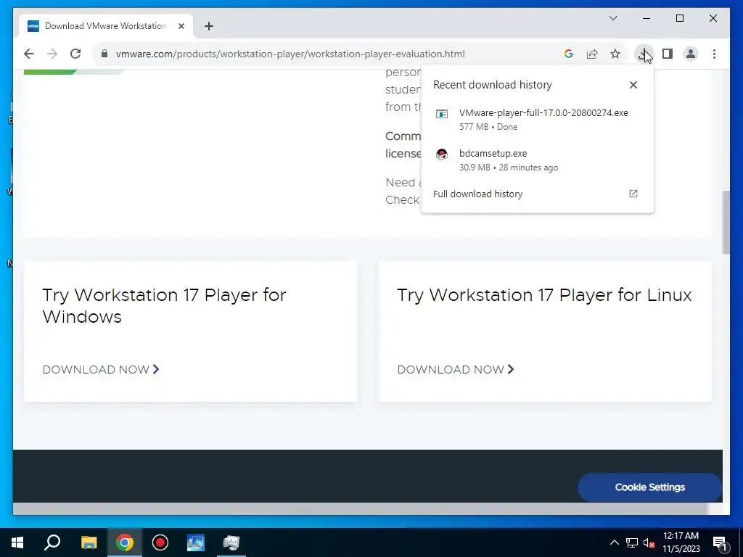This screenshot has width=743, height=557.
Task: Click the VMware installer file icon
Action: coord(442,114)
